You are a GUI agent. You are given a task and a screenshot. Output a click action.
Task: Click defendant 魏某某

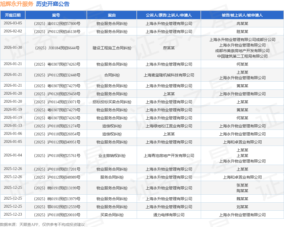[x=242, y=199]
